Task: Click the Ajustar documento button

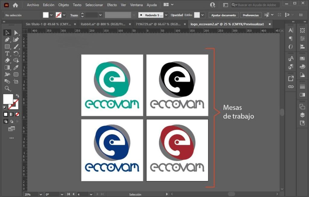Action: [x=223, y=15]
